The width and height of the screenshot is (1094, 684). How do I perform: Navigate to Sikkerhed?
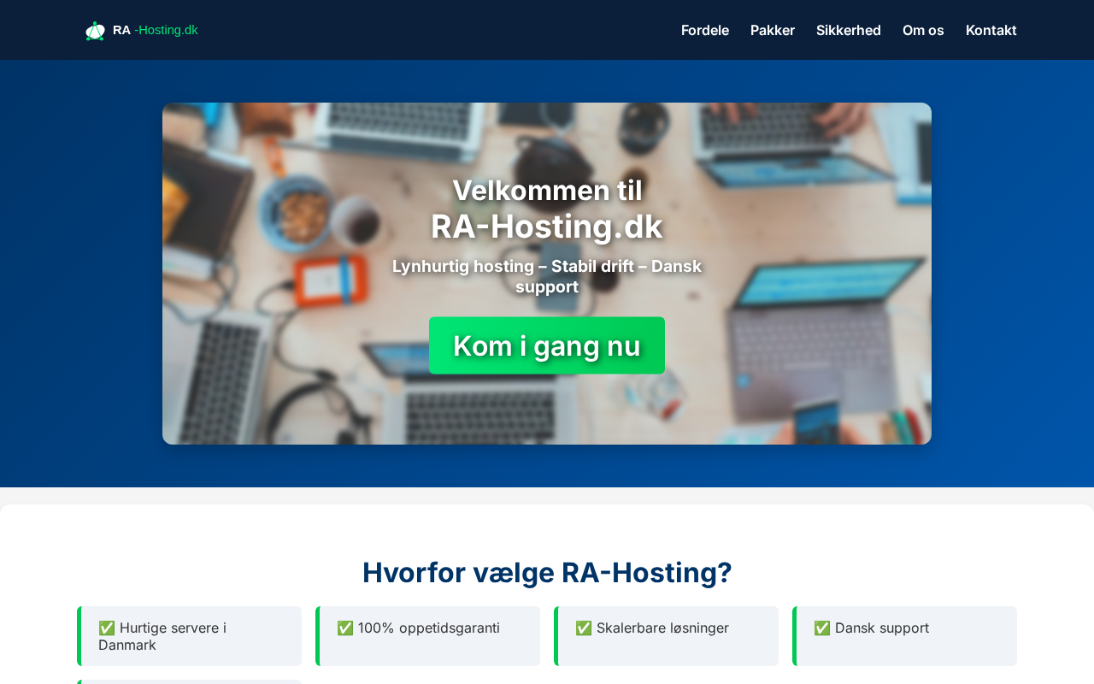(x=849, y=30)
